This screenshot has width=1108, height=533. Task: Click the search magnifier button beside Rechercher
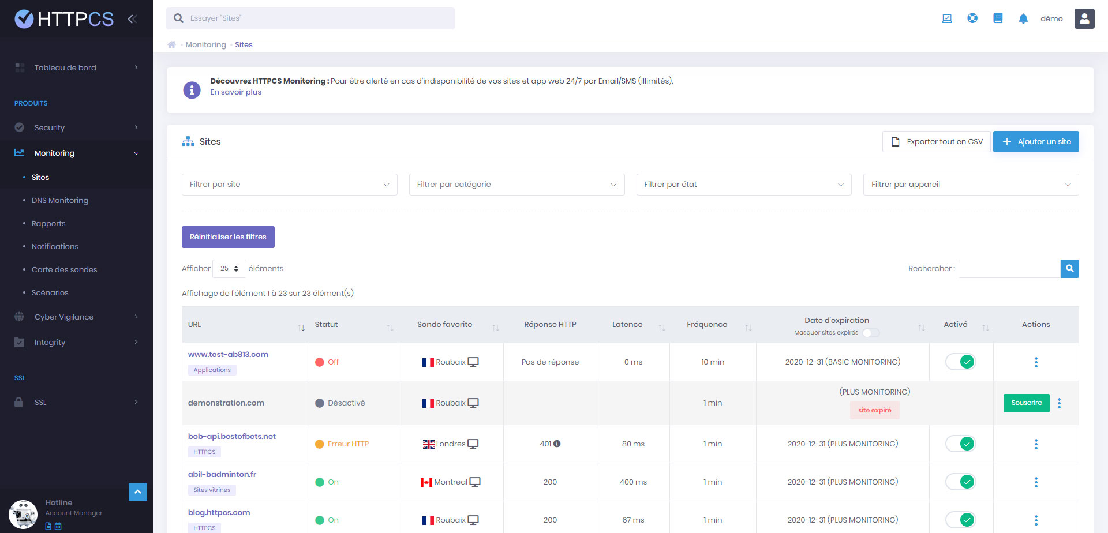pyautogui.click(x=1069, y=268)
